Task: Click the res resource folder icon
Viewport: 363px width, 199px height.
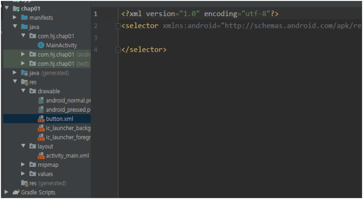Action: tap(24, 82)
